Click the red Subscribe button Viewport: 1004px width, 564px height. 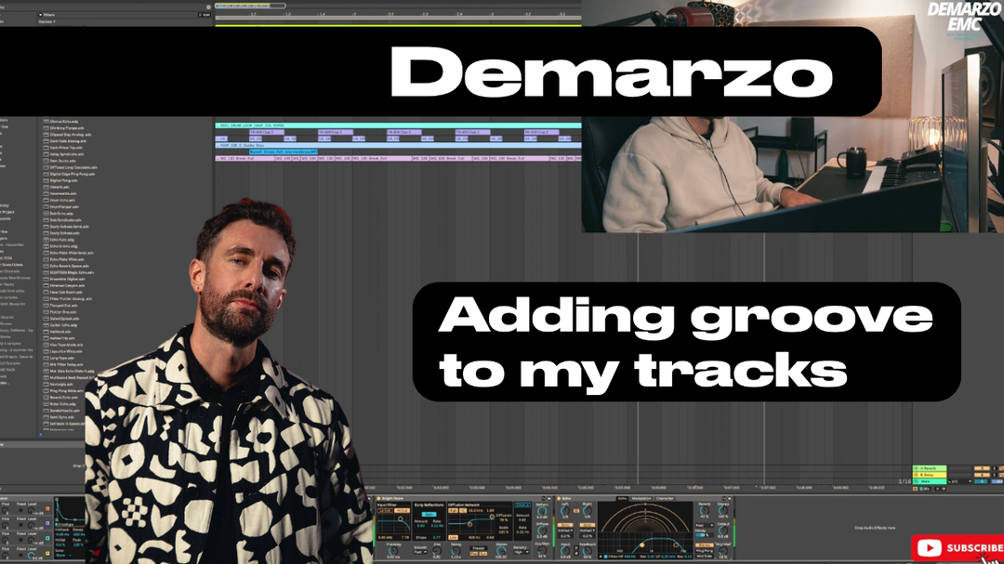tap(958, 548)
